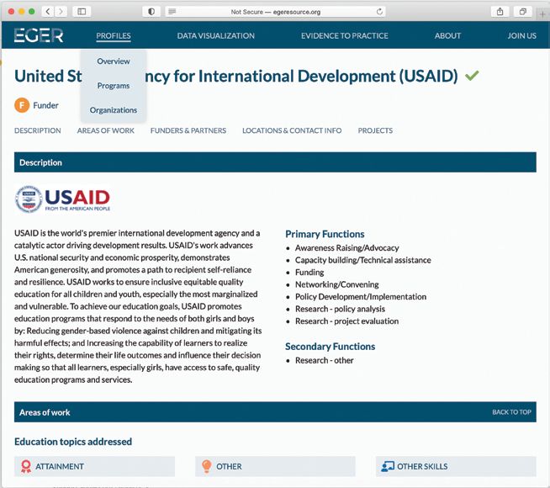Click the green verified checkmark

click(472, 76)
